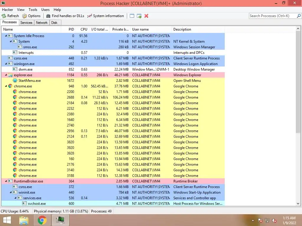Viewport: 302px width, 226px height.
Task: Collapse the wininit.exe tree node
Action: pos(11,192)
